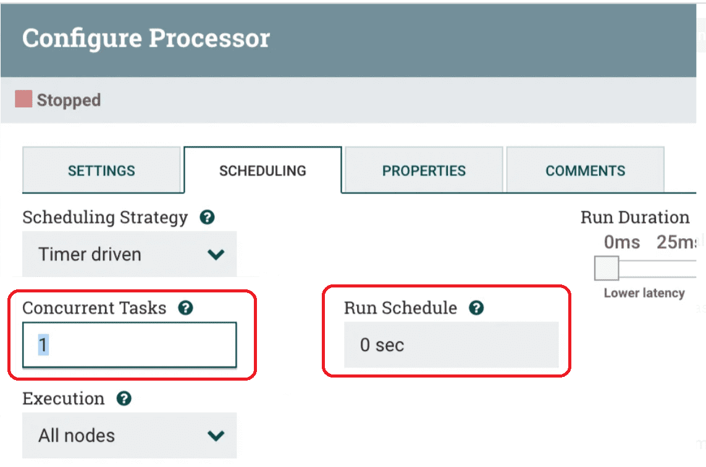Click the Run Duration slider handle

(607, 268)
